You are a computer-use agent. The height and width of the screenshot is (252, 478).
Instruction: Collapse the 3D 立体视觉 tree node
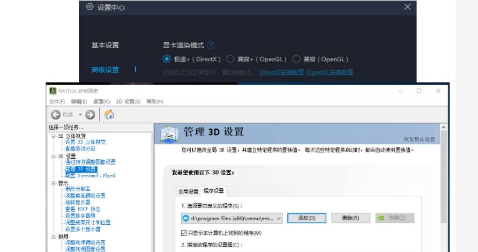(x=53, y=136)
